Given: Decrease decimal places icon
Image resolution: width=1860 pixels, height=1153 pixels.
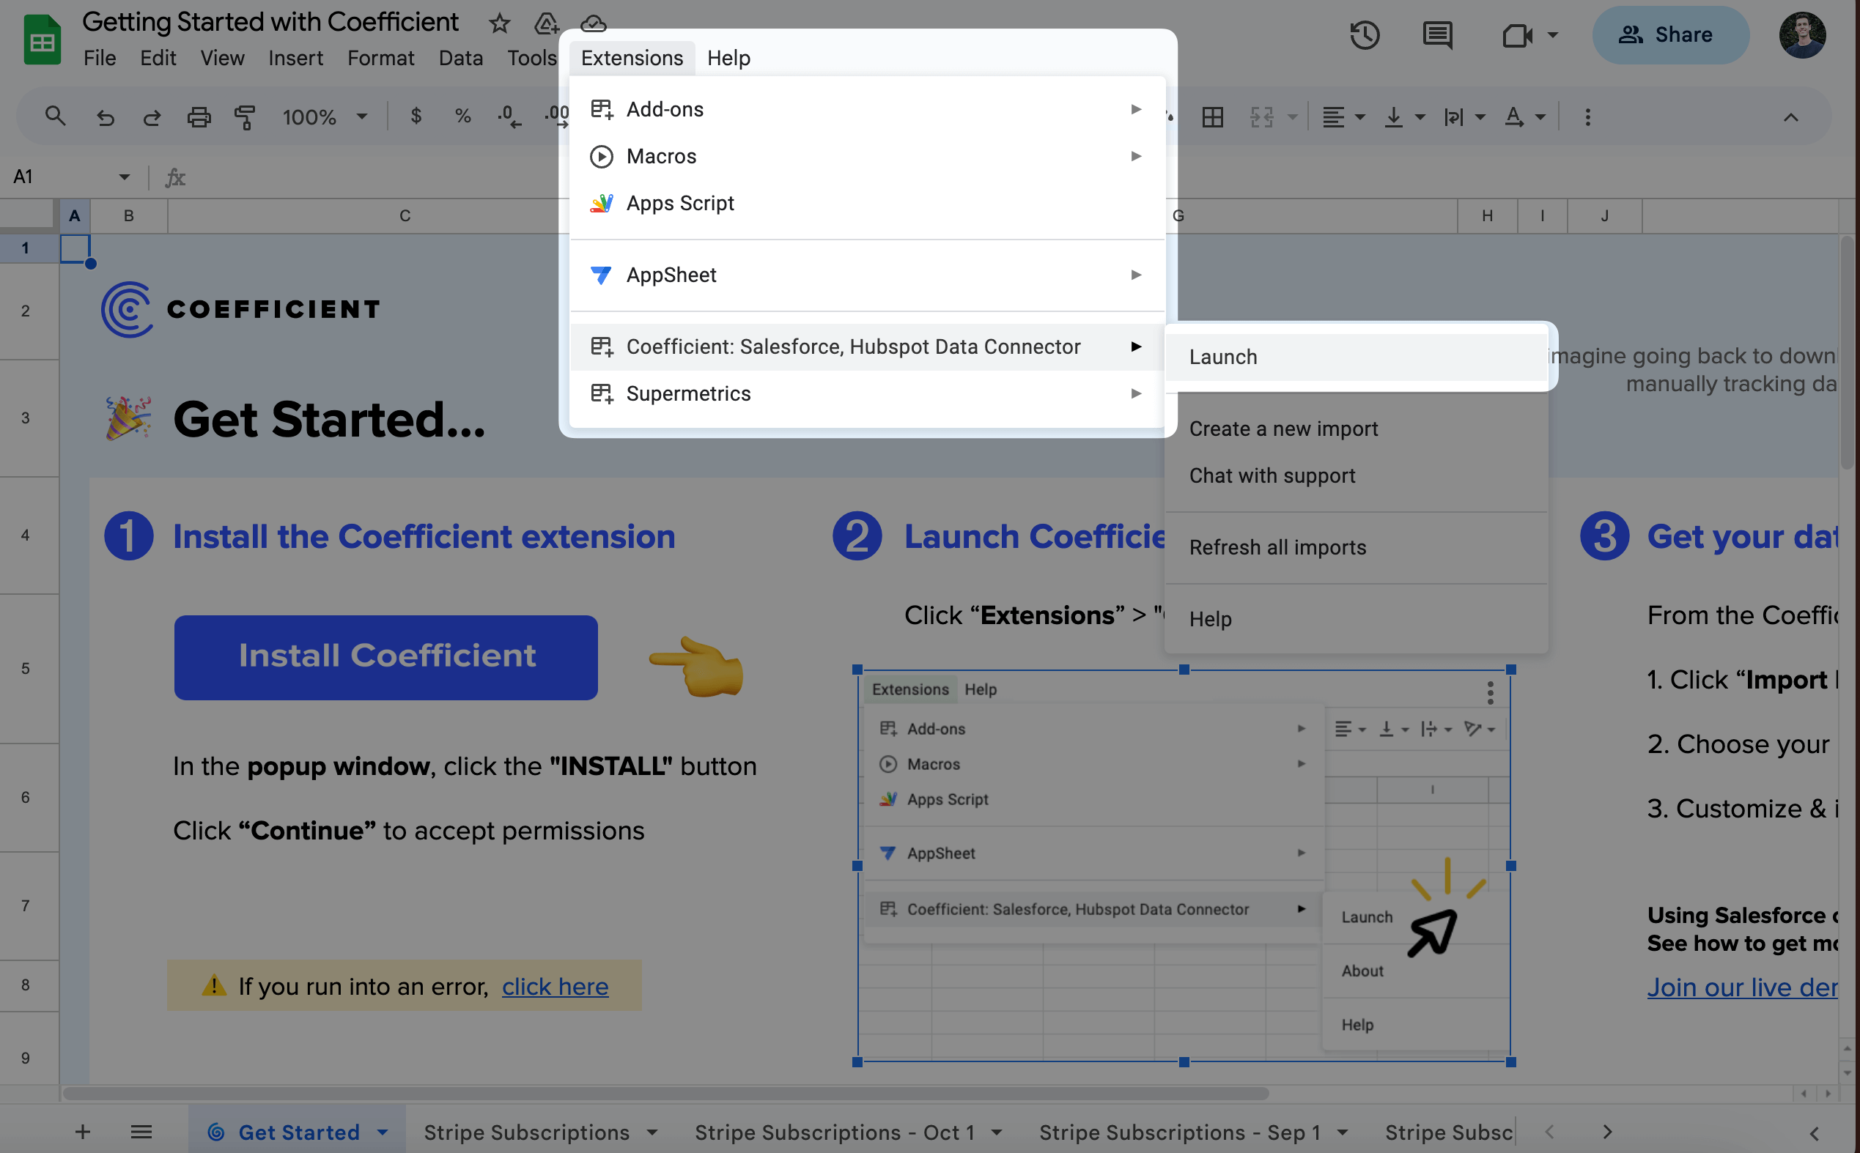Looking at the screenshot, I should (x=509, y=116).
